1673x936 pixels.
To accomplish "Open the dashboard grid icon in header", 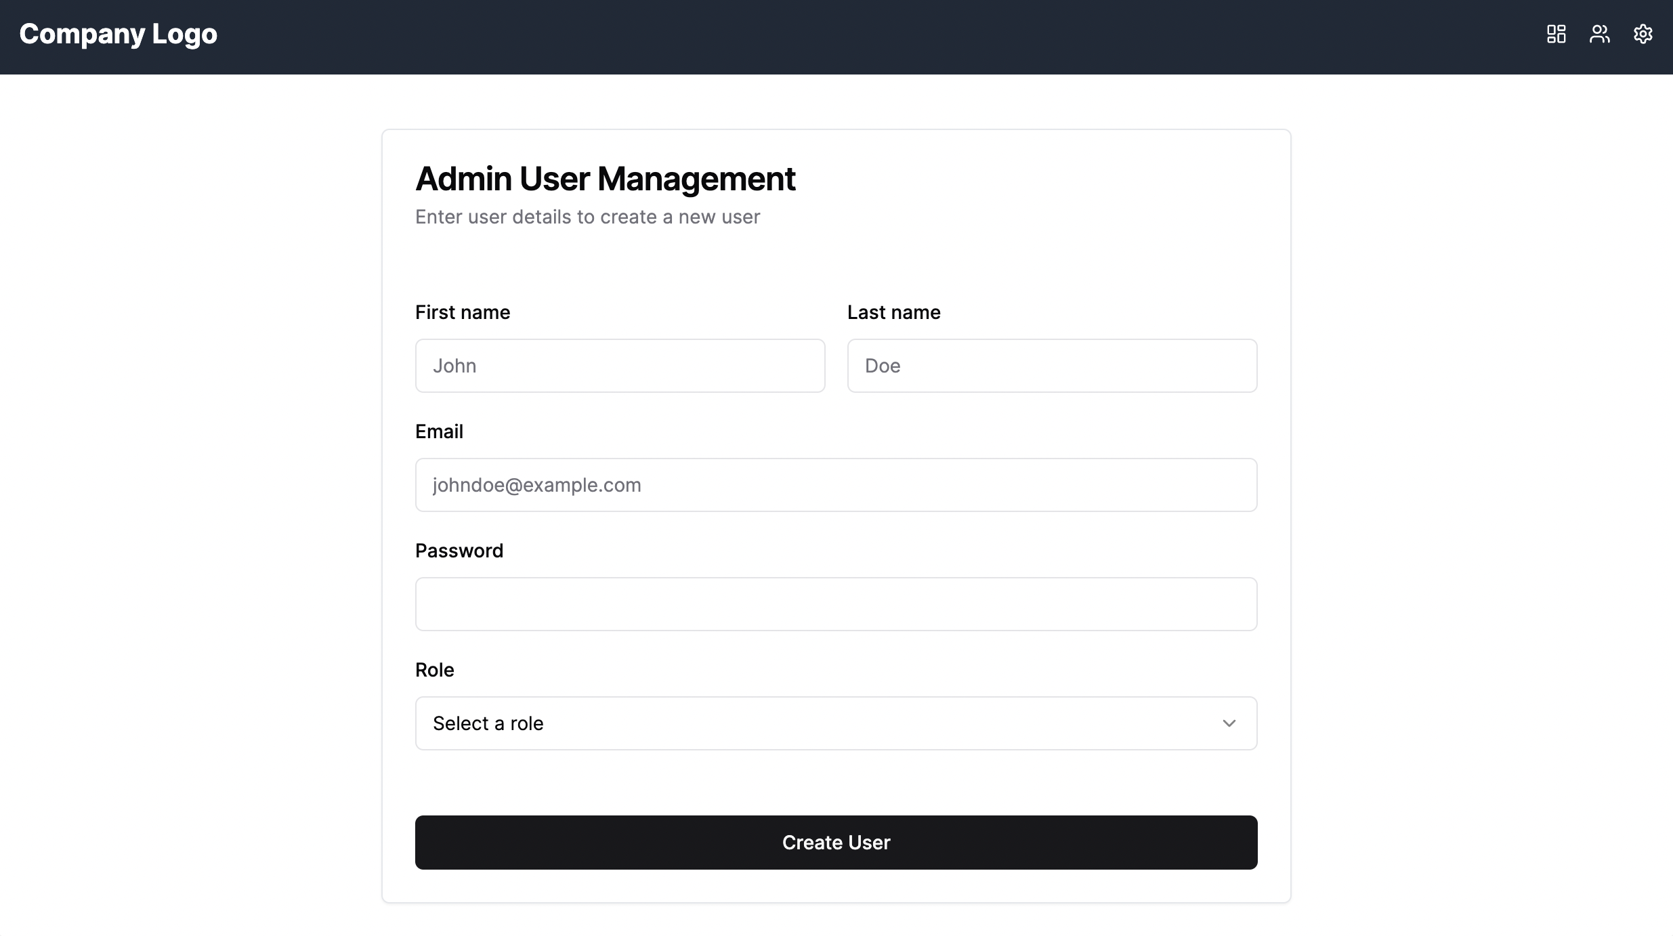I will pyautogui.click(x=1556, y=33).
